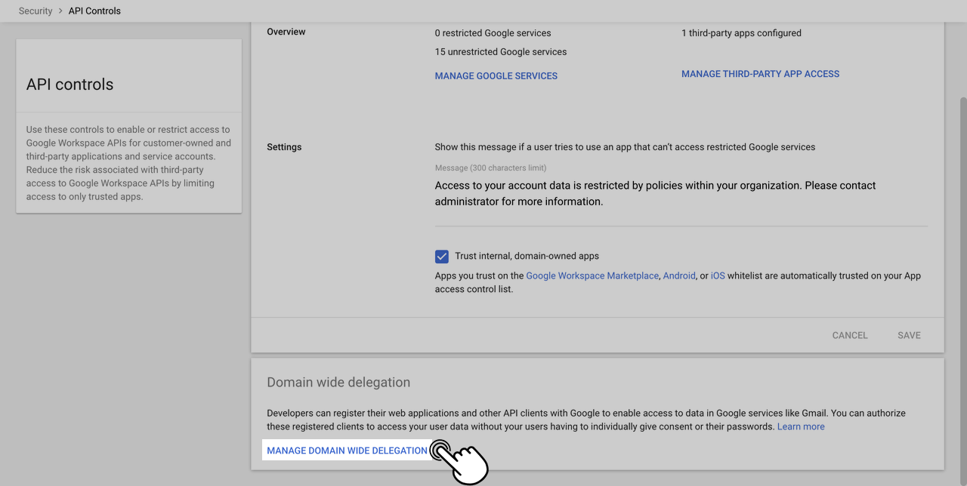Uncheck the Trust internal domain-owned apps checkbox

click(442, 257)
